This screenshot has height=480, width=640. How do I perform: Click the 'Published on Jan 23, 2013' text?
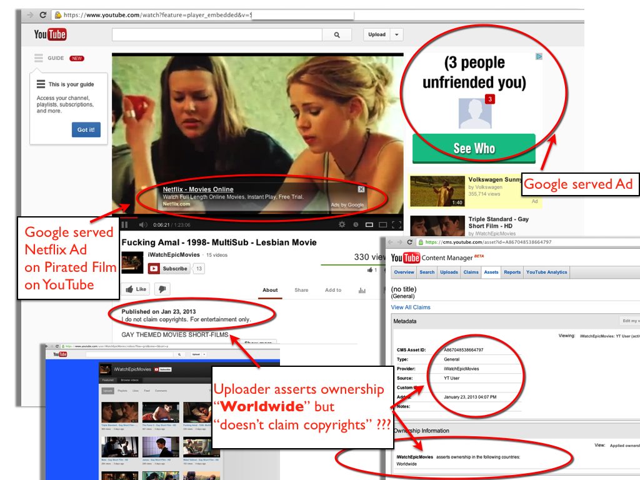[x=158, y=311]
